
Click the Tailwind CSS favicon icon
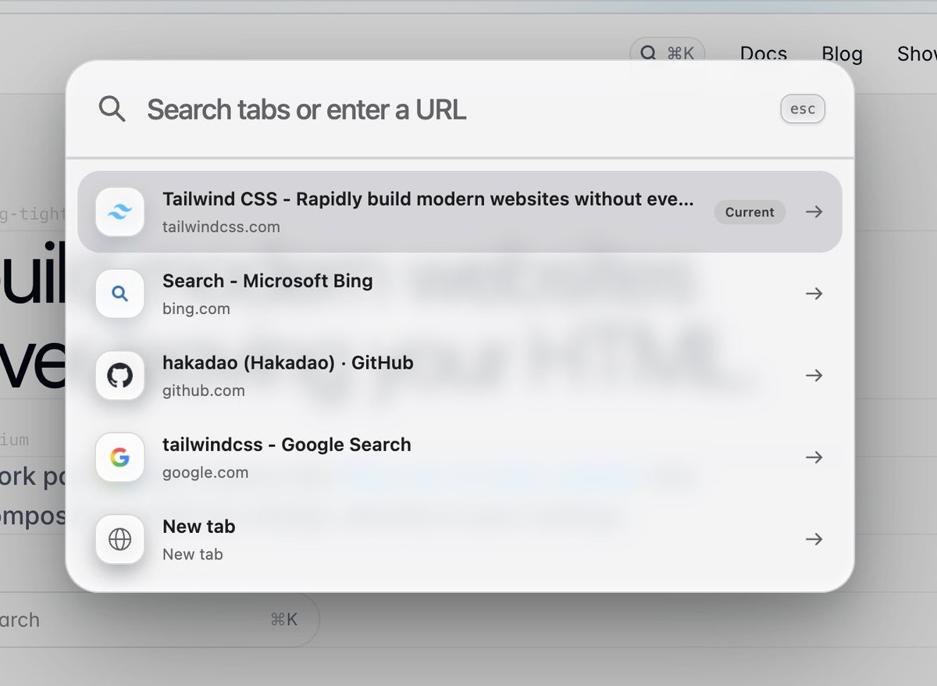point(119,212)
